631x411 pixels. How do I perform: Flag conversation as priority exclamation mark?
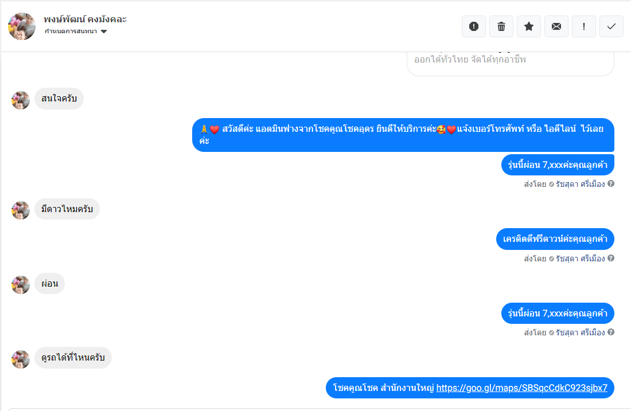pos(584,26)
